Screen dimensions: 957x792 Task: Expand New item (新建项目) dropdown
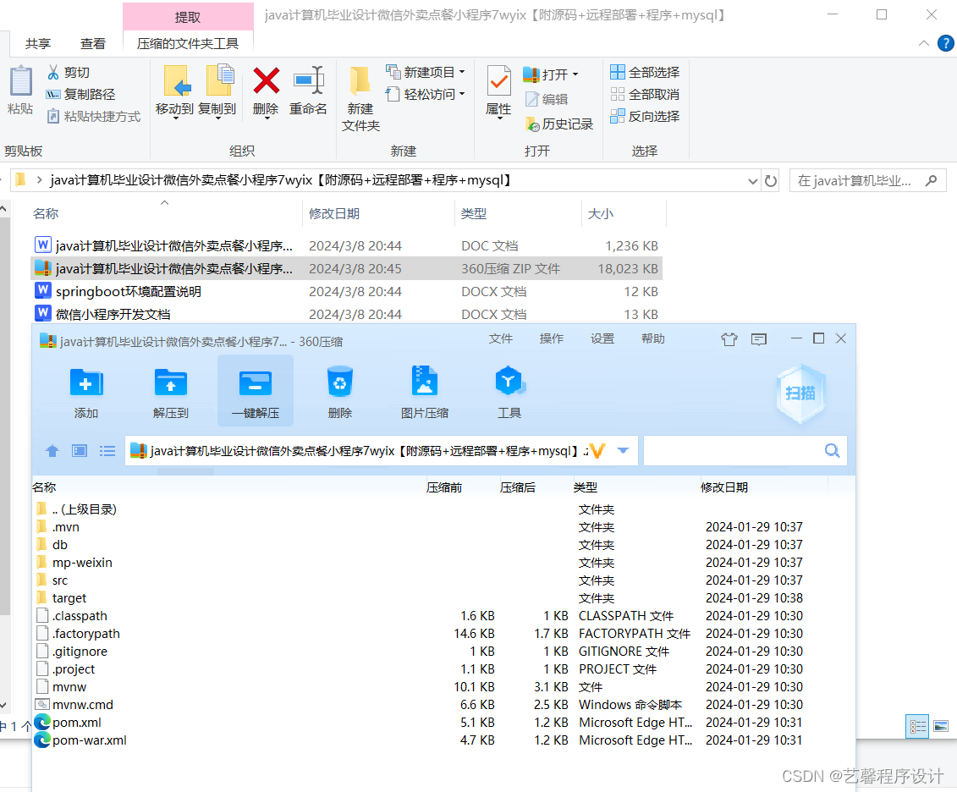[x=462, y=72]
